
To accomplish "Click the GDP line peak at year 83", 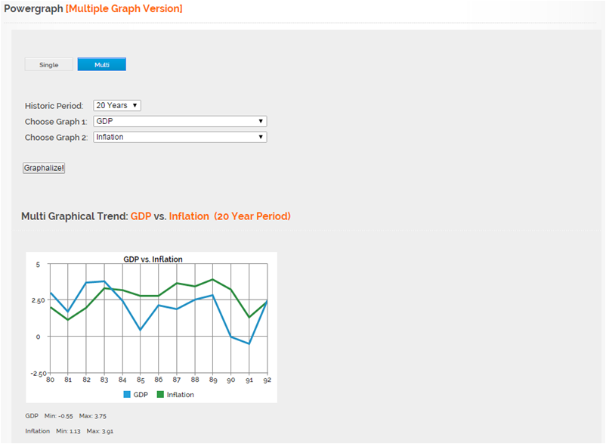I will click(x=104, y=281).
